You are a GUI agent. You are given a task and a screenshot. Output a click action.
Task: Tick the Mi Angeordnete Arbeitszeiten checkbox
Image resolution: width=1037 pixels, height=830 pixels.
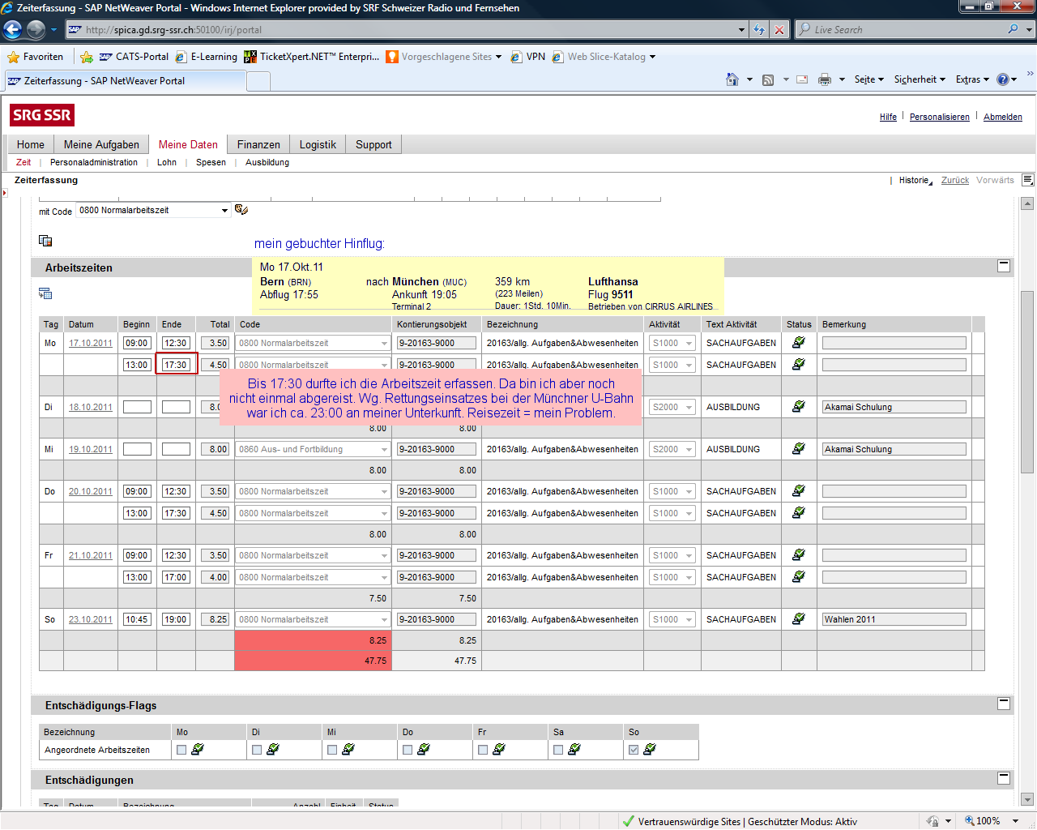pyautogui.click(x=332, y=750)
